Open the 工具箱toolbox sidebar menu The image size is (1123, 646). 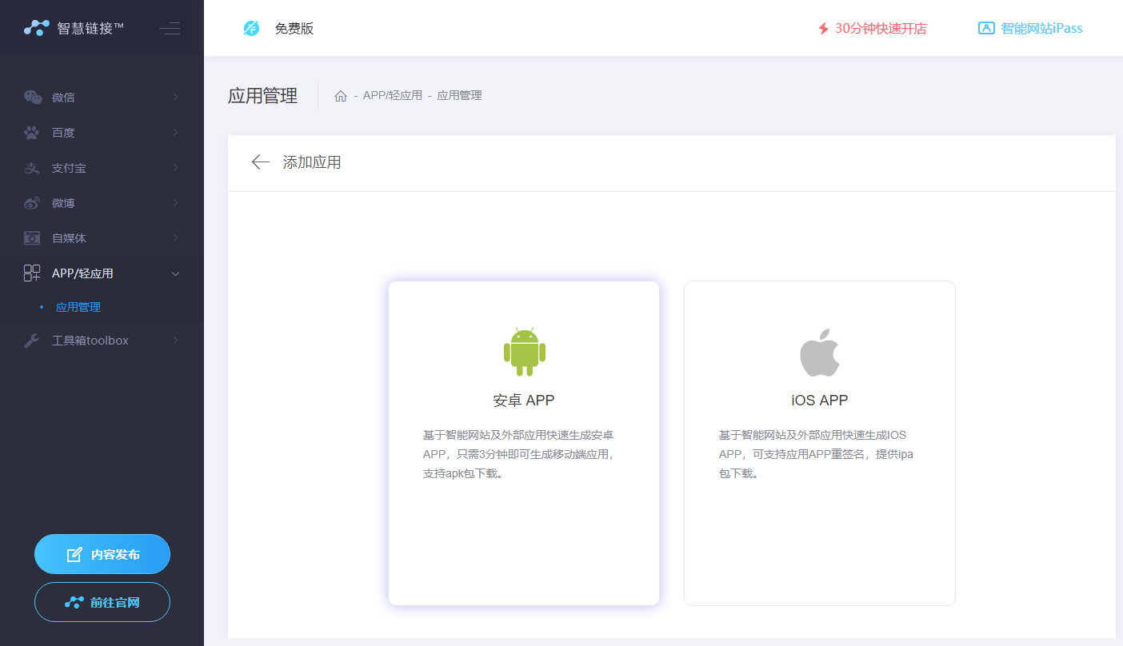click(x=102, y=341)
